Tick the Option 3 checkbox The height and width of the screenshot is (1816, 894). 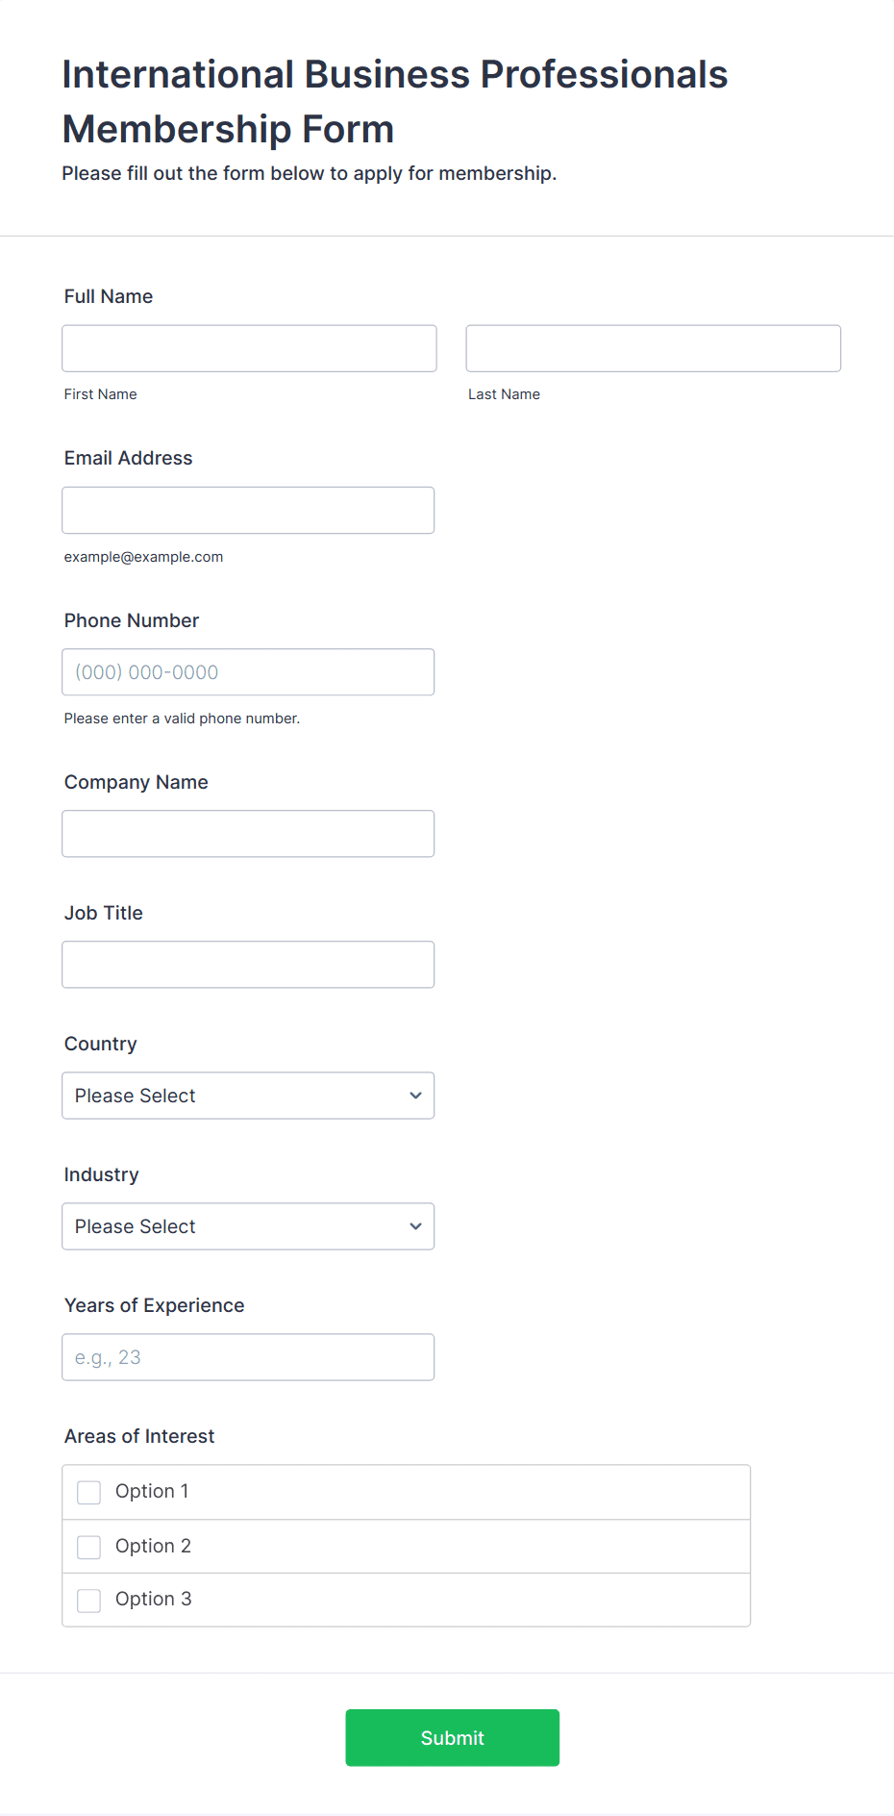point(89,1601)
